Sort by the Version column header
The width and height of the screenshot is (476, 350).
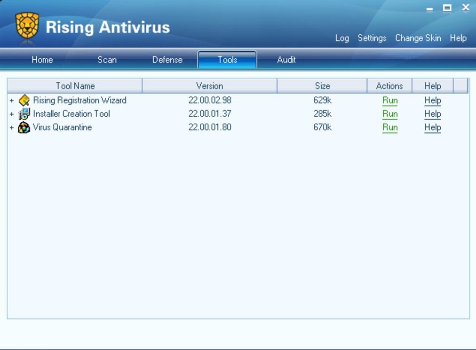209,86
